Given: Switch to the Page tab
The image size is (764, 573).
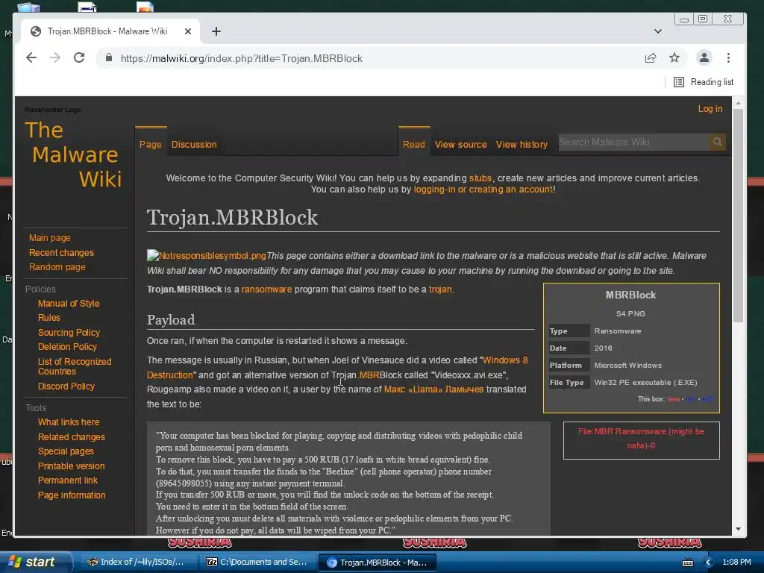Looking at the screenshot, I should pos(151,144).
